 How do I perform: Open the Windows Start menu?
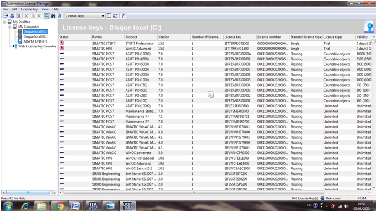pyautogui.click(x=8, y=206)
